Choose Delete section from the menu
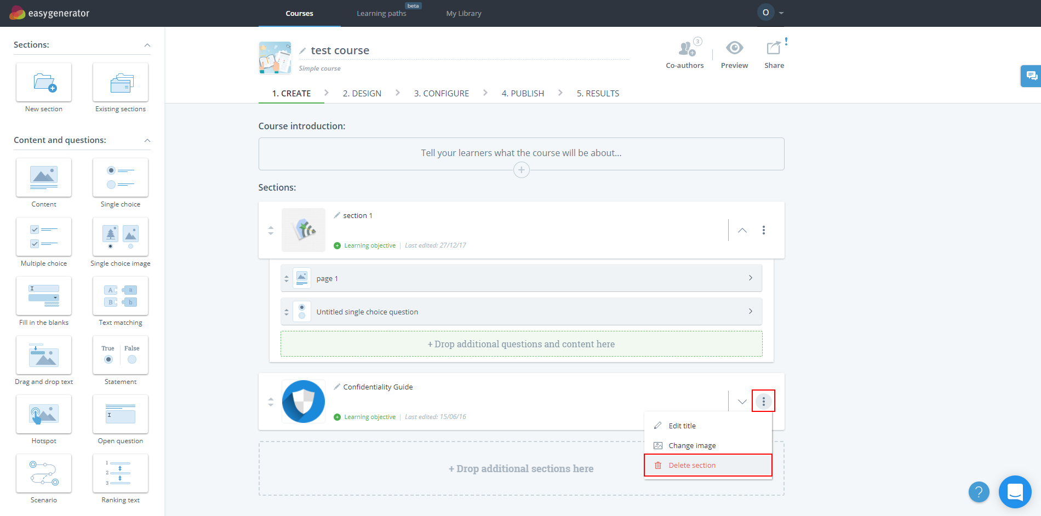The height and width of the screenshot is (516, 1041). tap(691, 466)
